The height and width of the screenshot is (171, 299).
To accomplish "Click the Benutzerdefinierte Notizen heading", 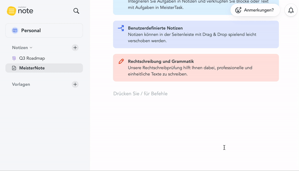I will [155, 28].
